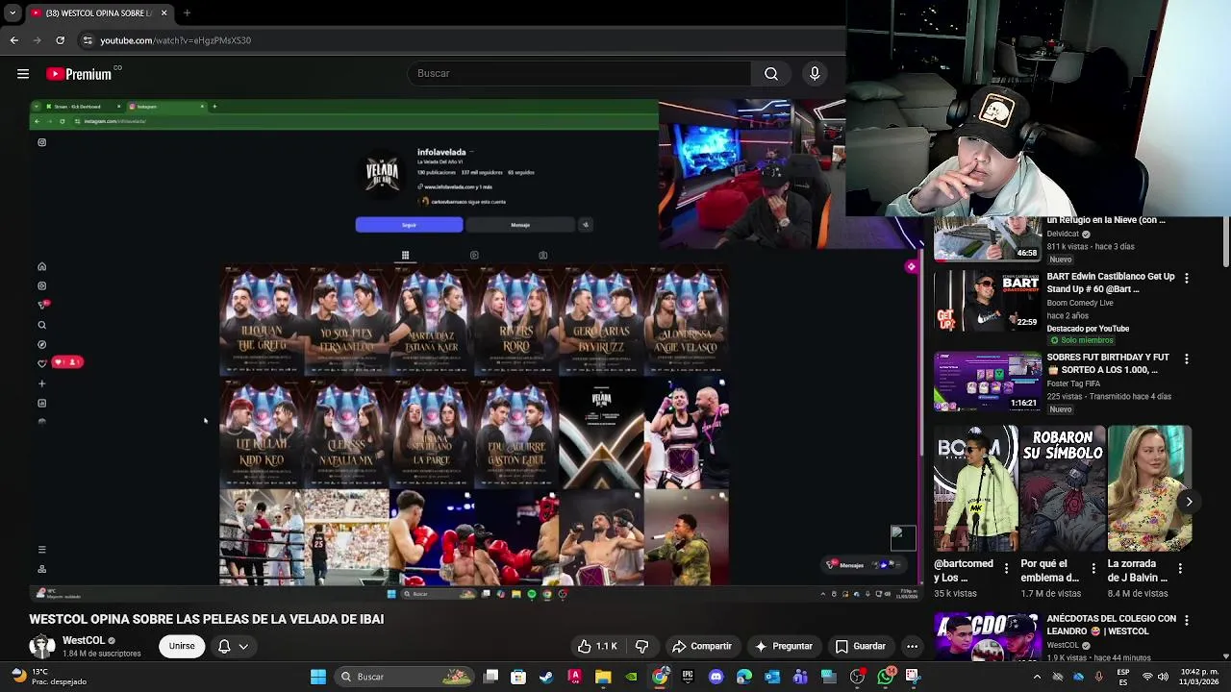Open options for La zorrada de J Balvin short

click(x=1180, y=569)
